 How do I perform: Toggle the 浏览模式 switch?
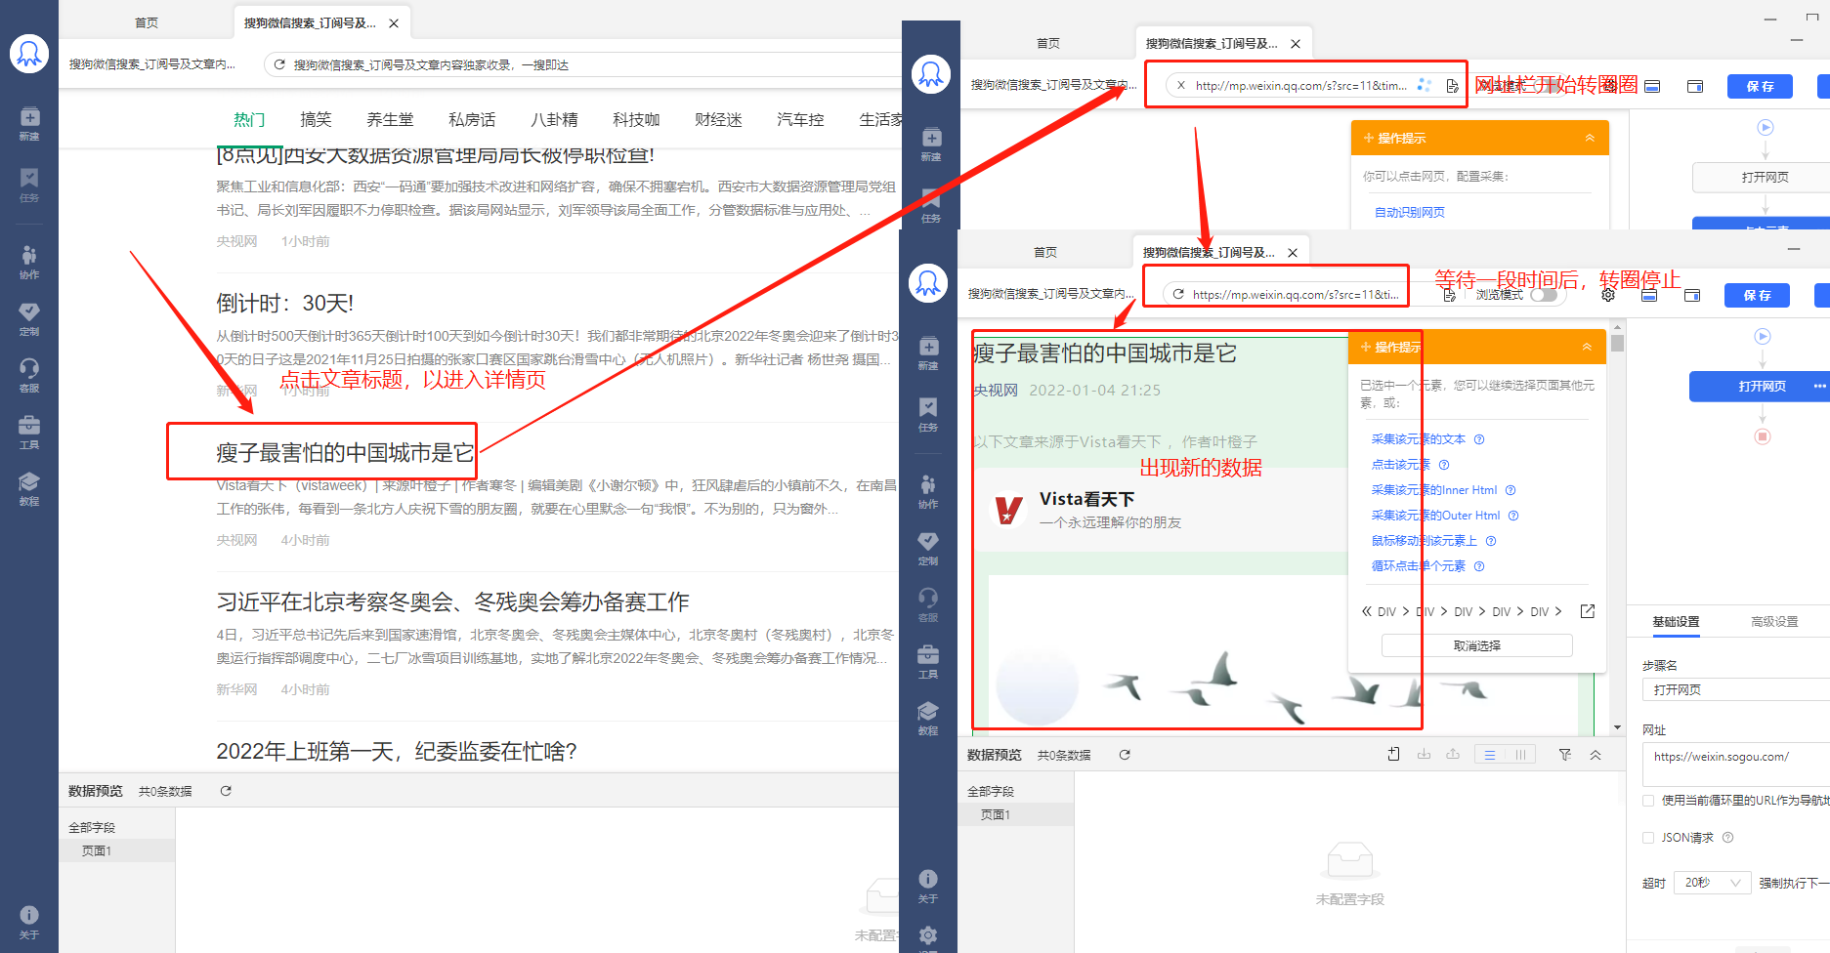point(1544,295)
